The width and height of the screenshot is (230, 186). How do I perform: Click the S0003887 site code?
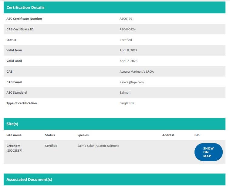point(14,150)
